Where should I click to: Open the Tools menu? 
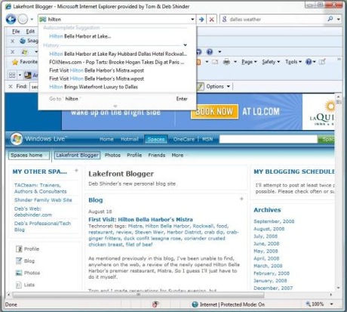tap(293, 62)
